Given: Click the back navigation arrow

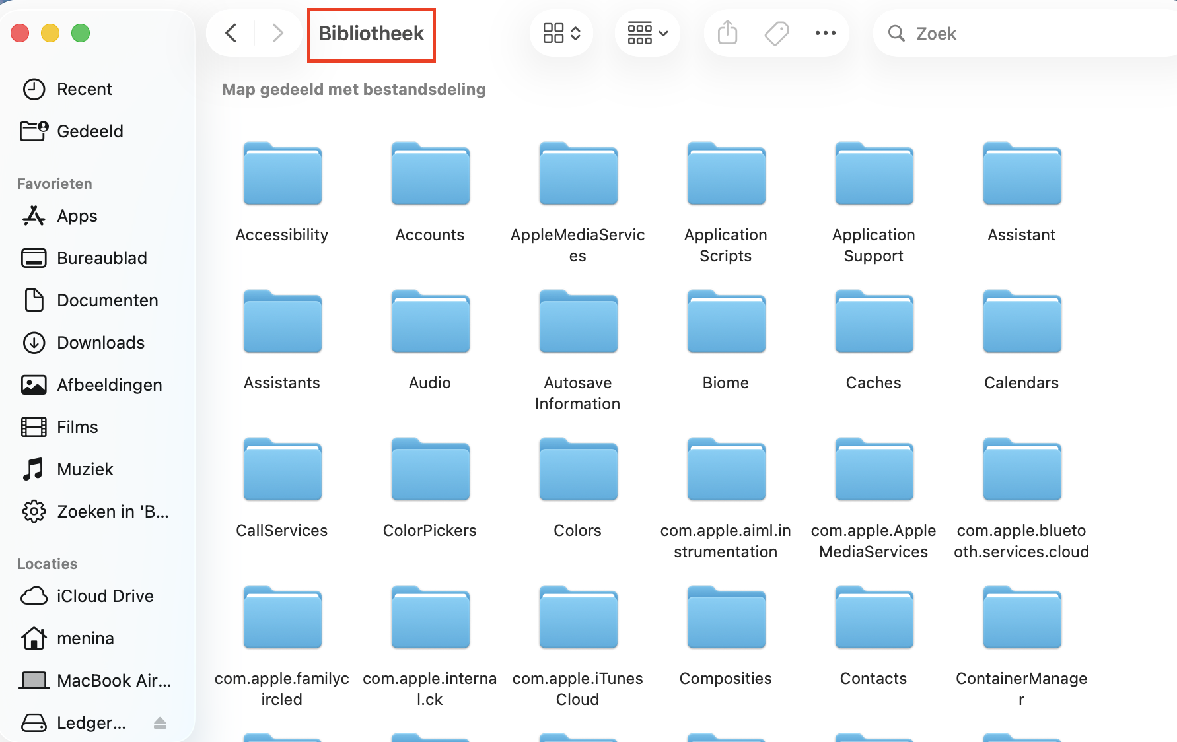Looking at the screenshot, I should 231,32.
